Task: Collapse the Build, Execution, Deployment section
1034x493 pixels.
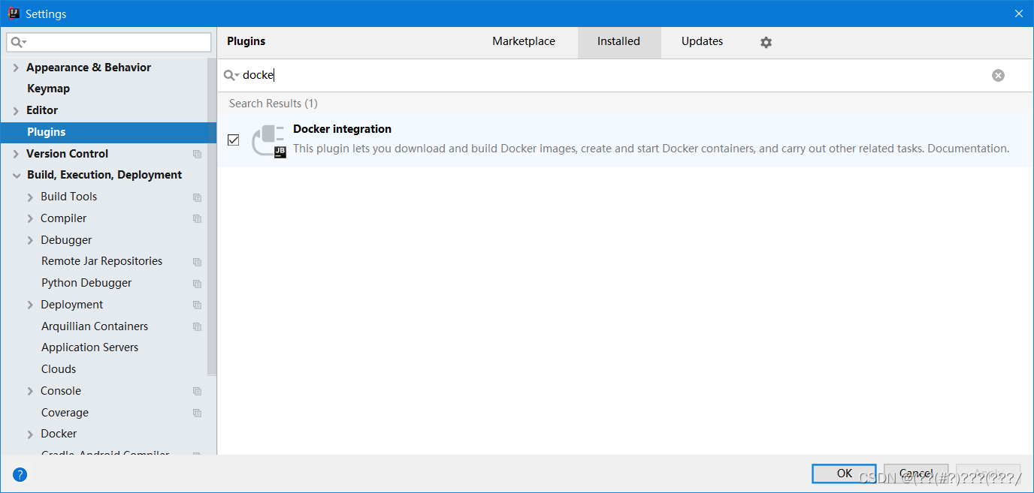Action: click(16, 175)
